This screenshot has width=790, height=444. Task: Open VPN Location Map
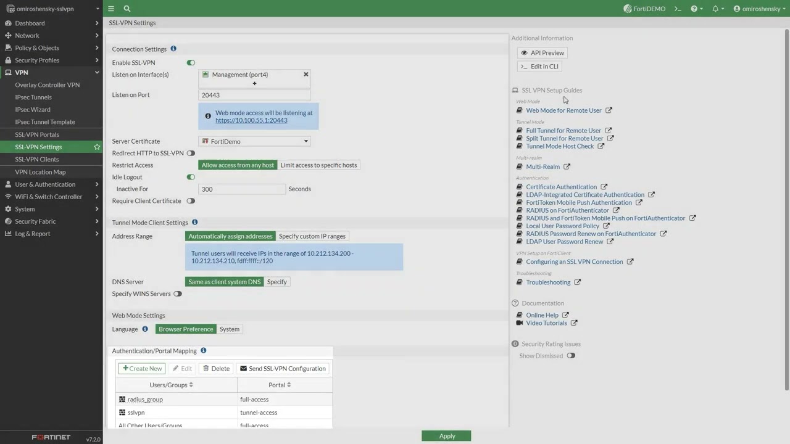point(40,172)
